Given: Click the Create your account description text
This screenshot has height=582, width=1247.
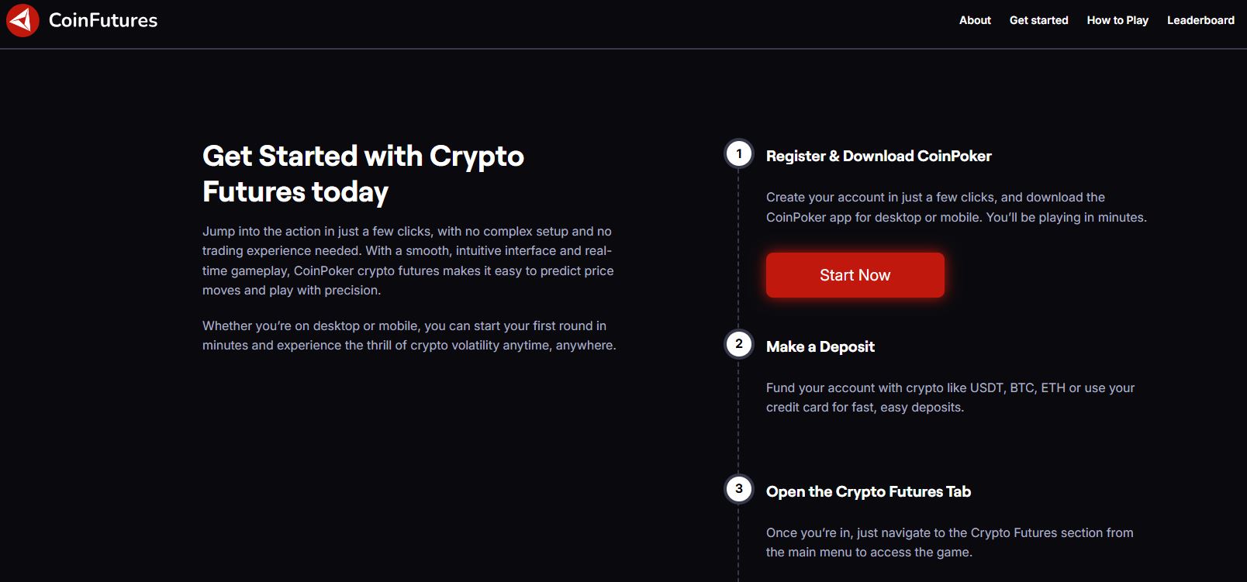Looking at the screenshot, I should [956, 207].
